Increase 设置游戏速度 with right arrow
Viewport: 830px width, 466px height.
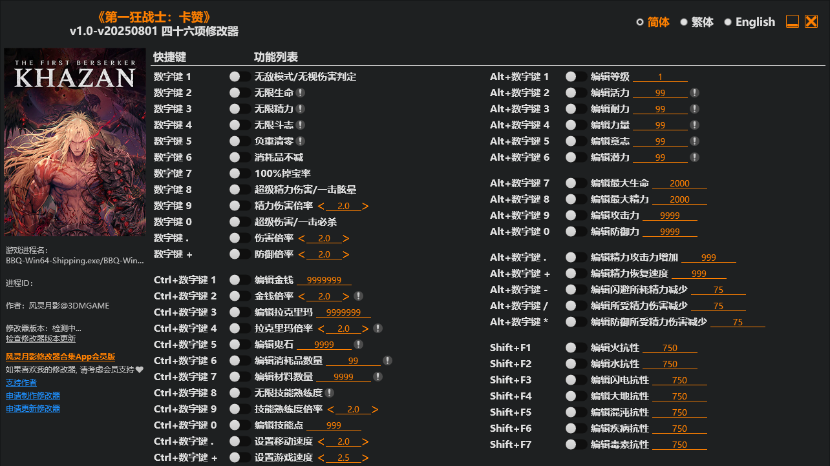pos(366,458)
